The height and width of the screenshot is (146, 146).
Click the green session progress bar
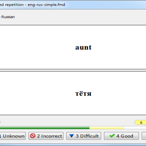point(45,128)
